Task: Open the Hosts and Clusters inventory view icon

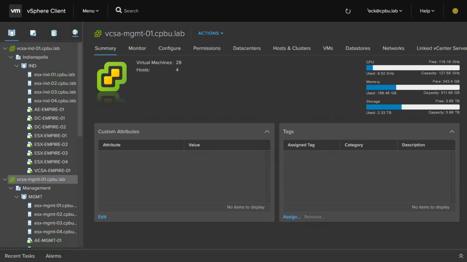Action: 12,33
